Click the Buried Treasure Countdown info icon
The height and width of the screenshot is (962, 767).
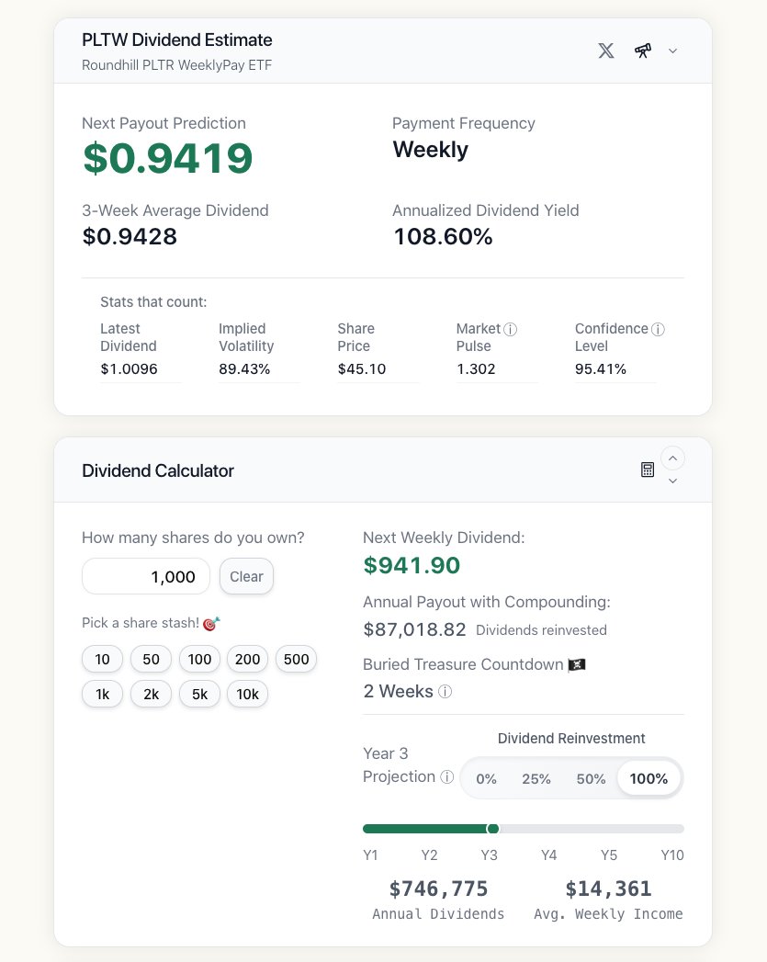click(446, 692)
